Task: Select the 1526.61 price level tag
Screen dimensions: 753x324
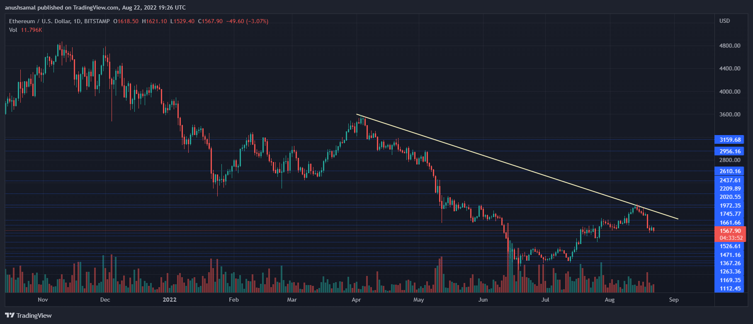Action: coord(729,246)
